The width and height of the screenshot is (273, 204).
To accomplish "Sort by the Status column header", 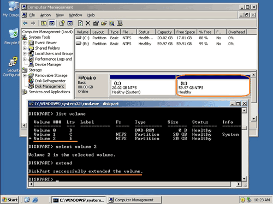I will click(x=146, y=32).
